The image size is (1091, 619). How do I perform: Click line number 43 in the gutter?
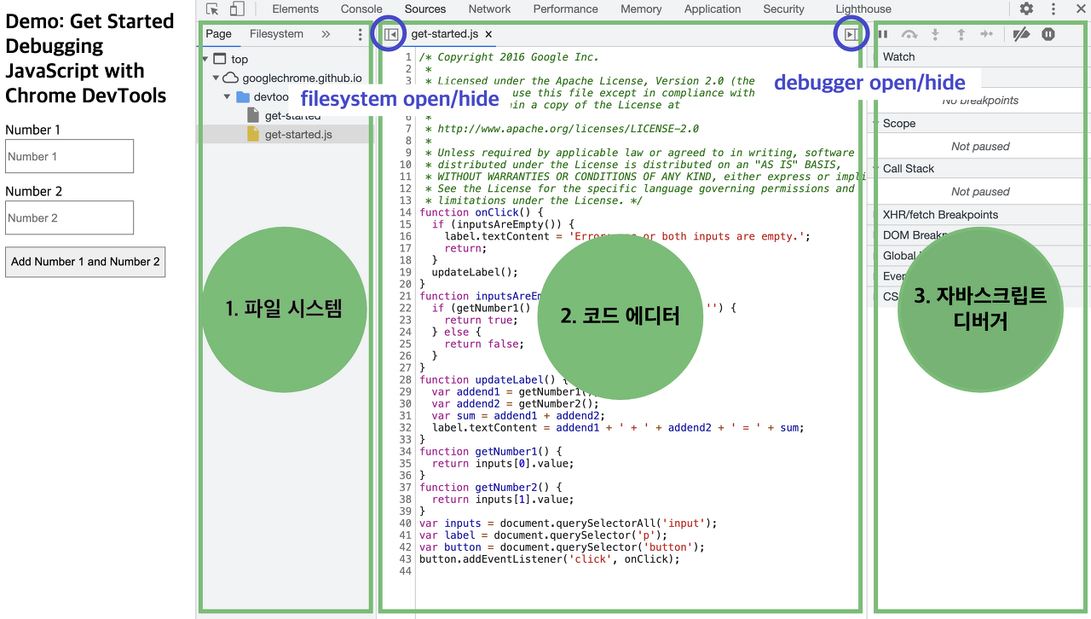406,558
